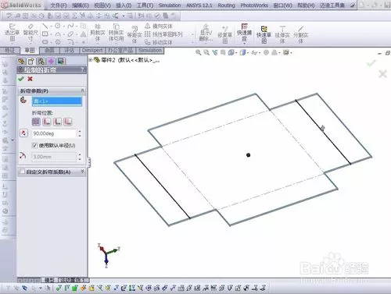Select Bend Outside position option
This screenshot has height=294, width=391.
(68, 122)
